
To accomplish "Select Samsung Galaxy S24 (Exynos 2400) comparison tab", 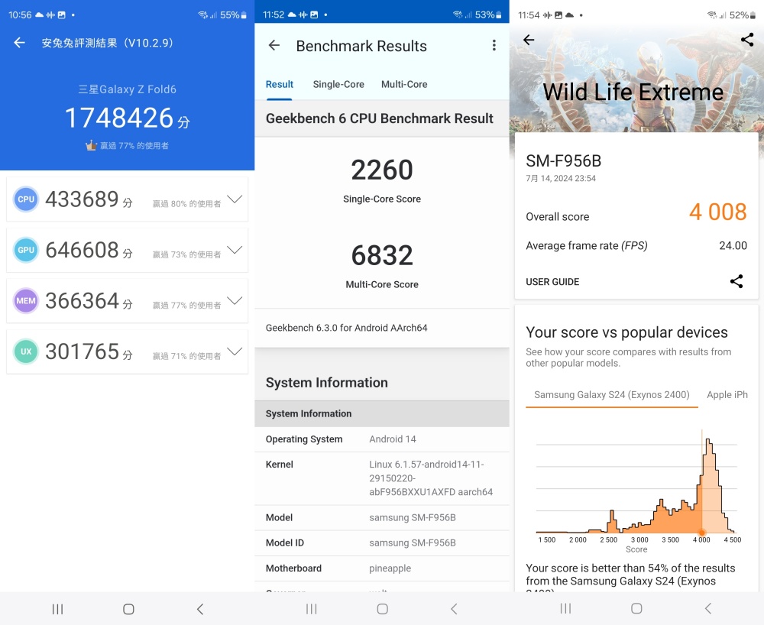I will click(611, 394).
